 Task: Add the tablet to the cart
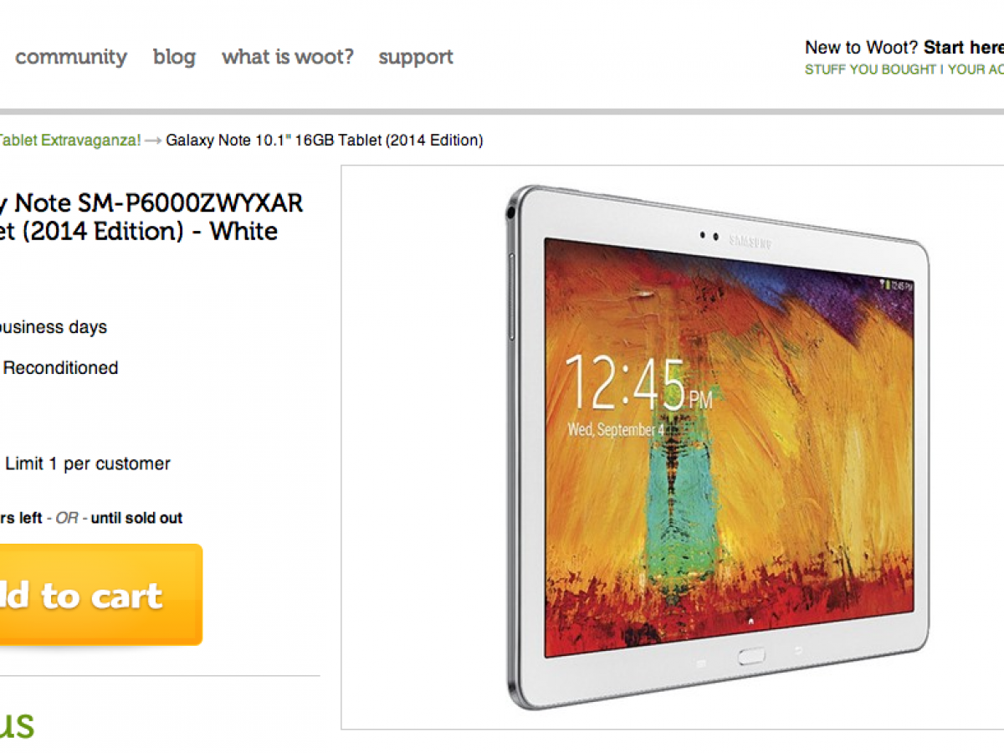click(x=101, y=595)
